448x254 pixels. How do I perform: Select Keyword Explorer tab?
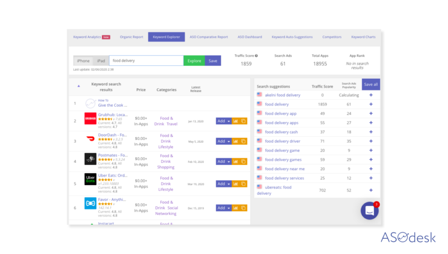click(166, 37)
